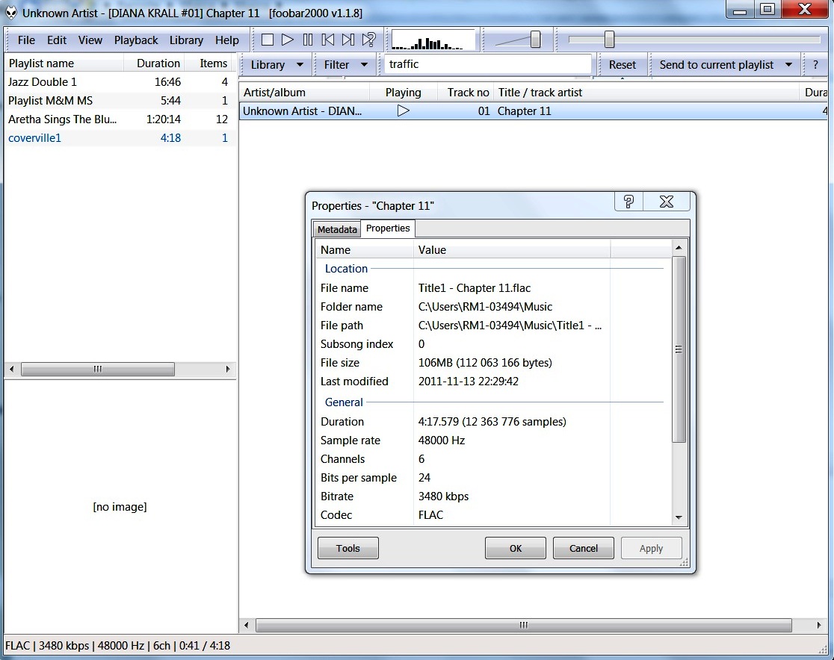Click the Track no column header
834x660 pixels.
[x=466, y=93]
